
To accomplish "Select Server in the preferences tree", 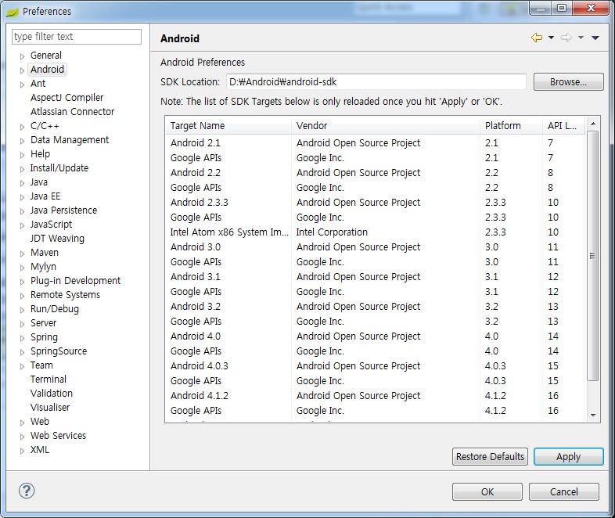I will click(x=43, y=323).
